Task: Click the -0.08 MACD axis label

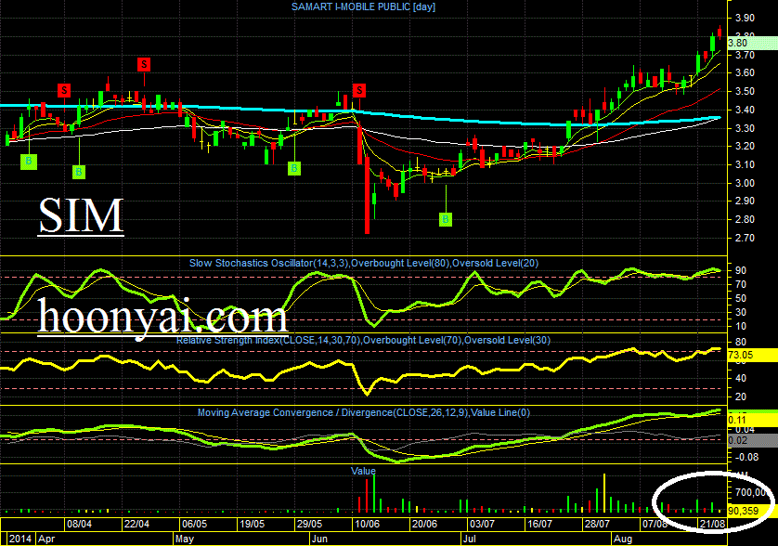Action: coord(746,457)
